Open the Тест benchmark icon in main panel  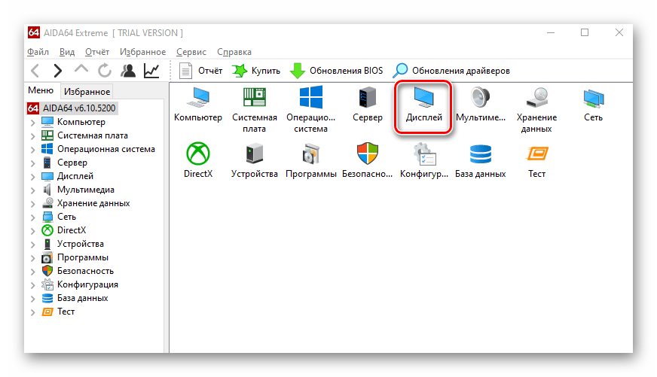point(536,154)
